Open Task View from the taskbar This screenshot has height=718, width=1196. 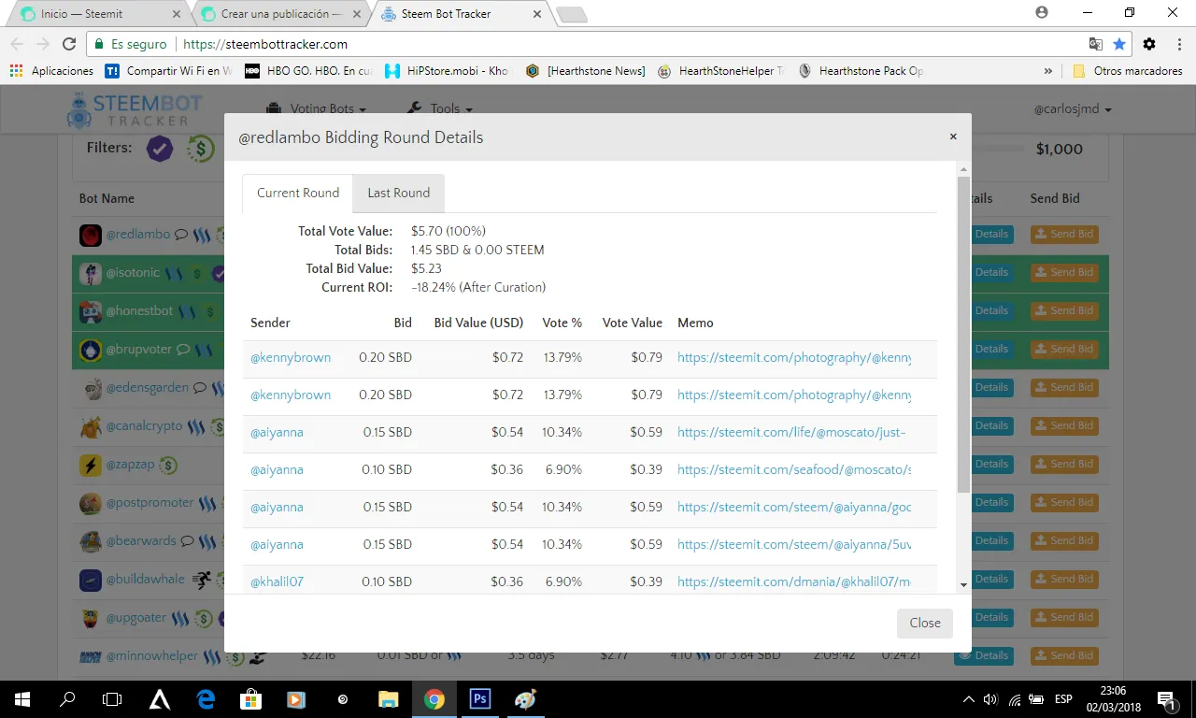click(112, 699)
